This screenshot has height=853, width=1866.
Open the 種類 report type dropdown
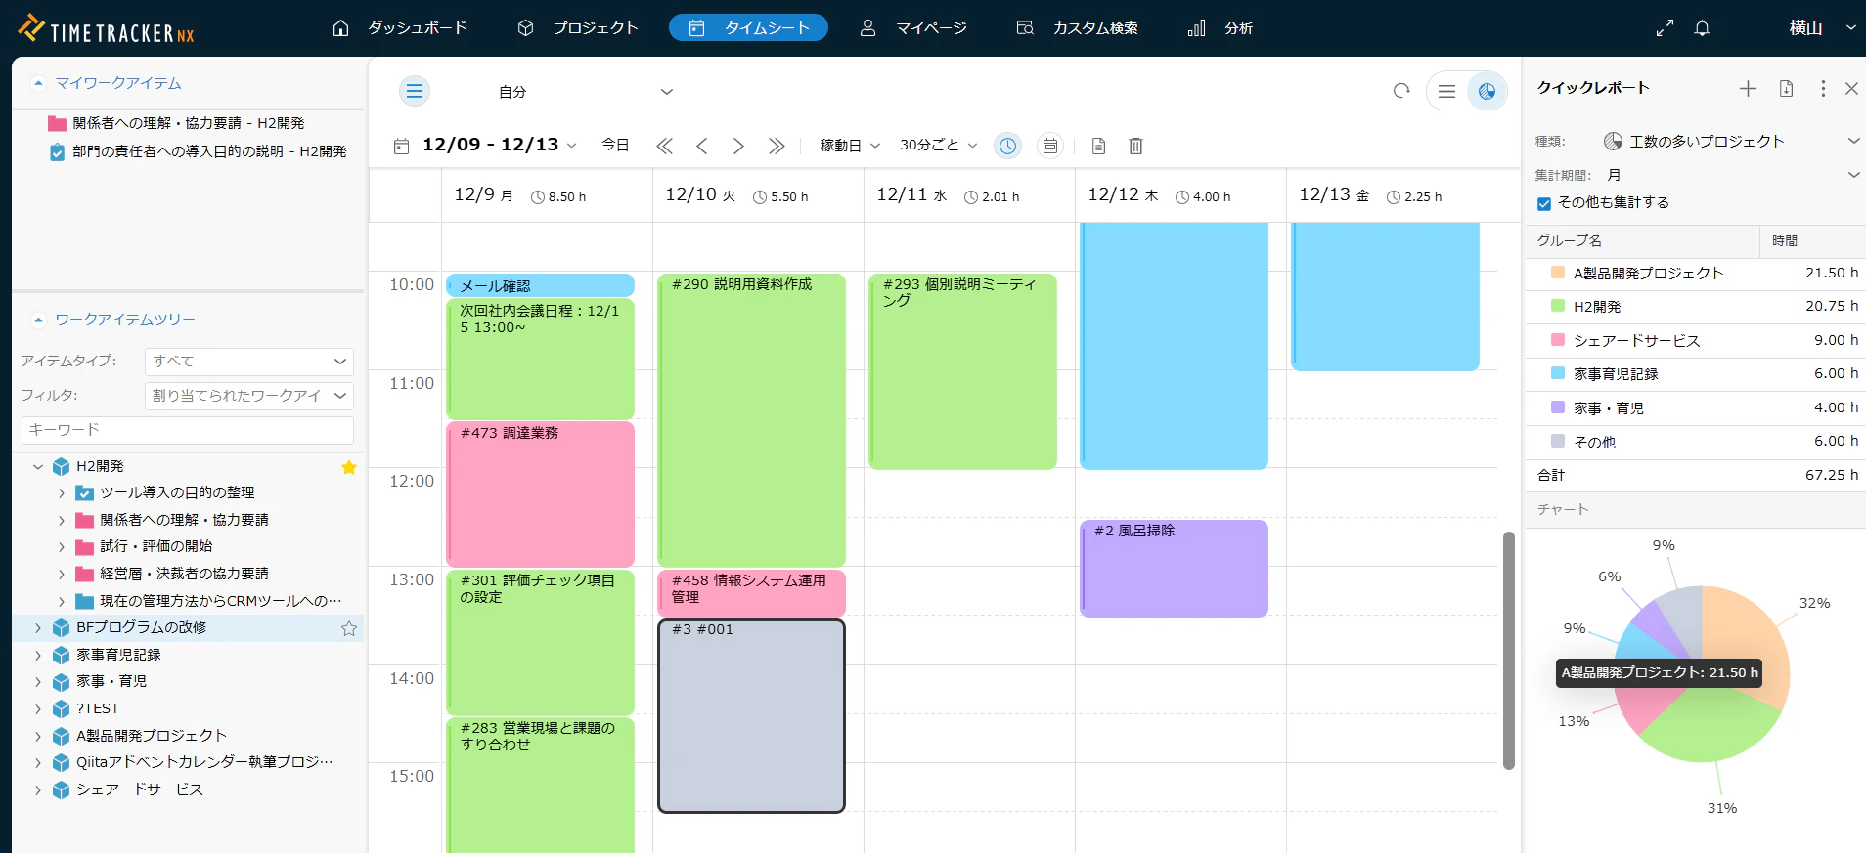(x=1731, y=142)
